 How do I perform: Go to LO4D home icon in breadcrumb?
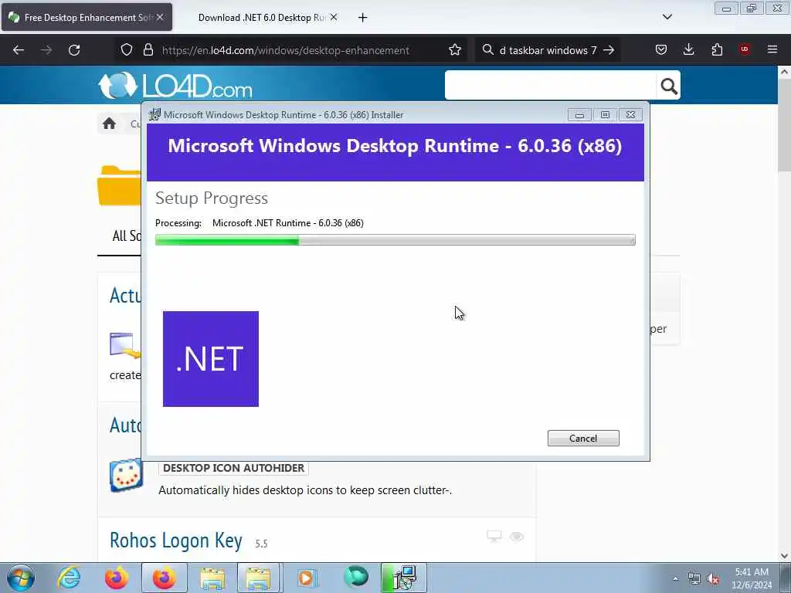109,124
